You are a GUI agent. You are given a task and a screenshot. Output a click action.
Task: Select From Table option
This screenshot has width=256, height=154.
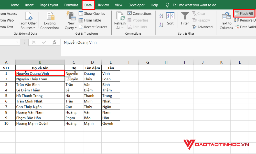[90, 20]
